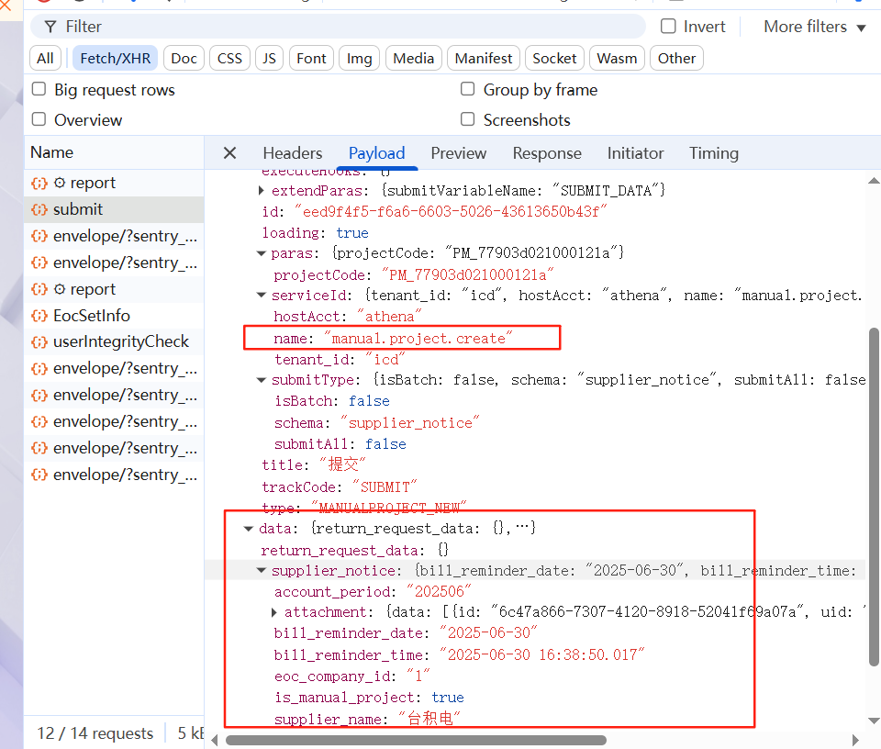Collapse the paras object
The height and width of the screenshot is (749, 881).
(262, 253)
